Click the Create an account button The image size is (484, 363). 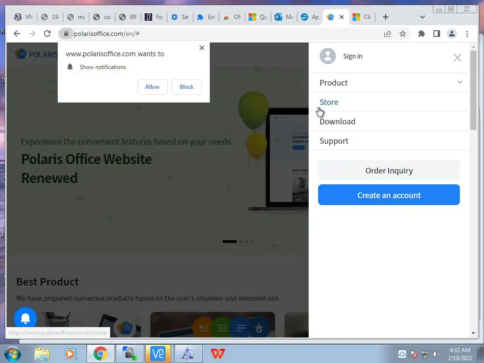(389, 195)
